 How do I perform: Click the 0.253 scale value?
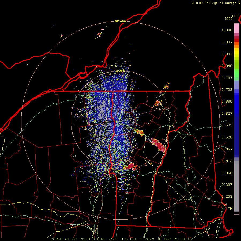pos(227,197)
